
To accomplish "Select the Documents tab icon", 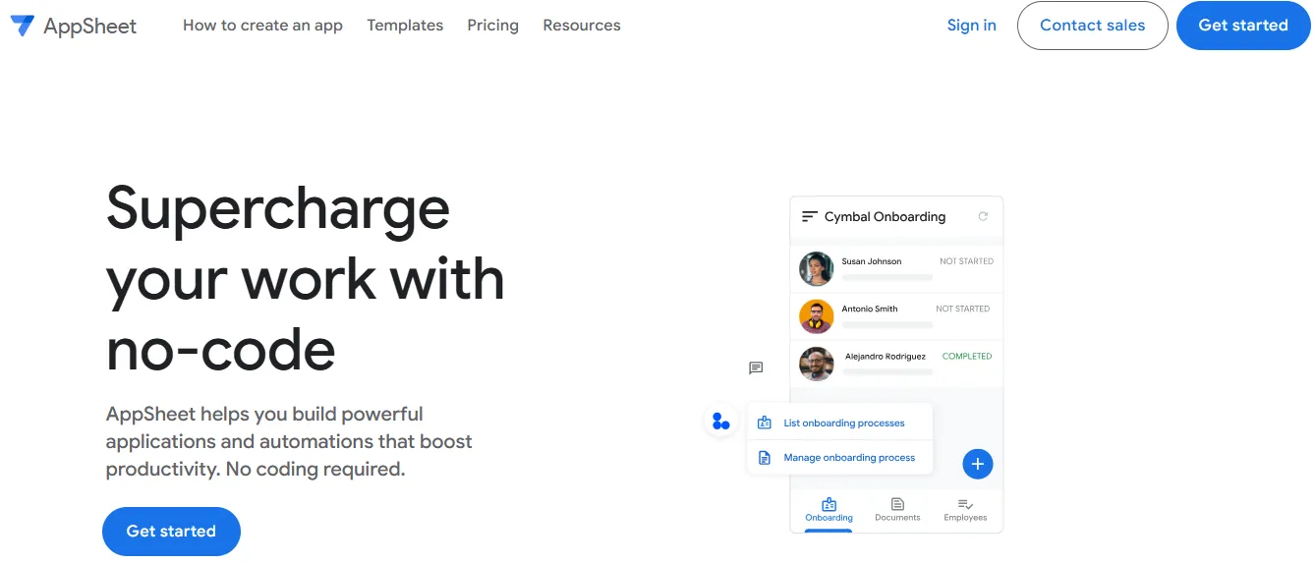I will pos(897,504).
